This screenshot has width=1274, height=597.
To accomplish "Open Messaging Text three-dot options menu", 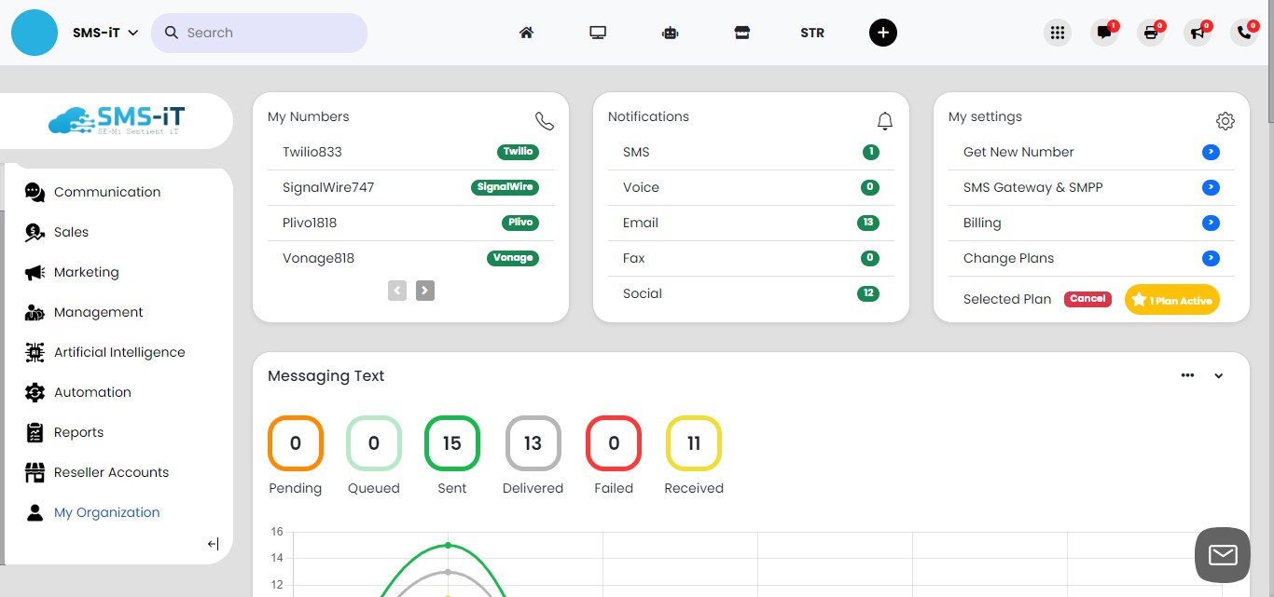I will click(1187, 375).
